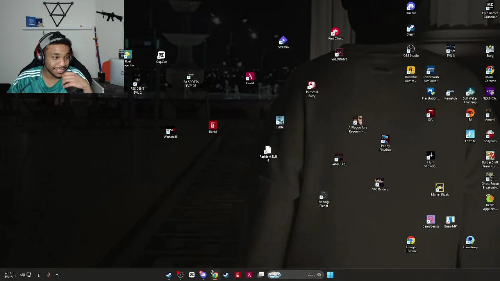Open the Warfare III shortcut
500x281 pixels.
coord(170,133)
